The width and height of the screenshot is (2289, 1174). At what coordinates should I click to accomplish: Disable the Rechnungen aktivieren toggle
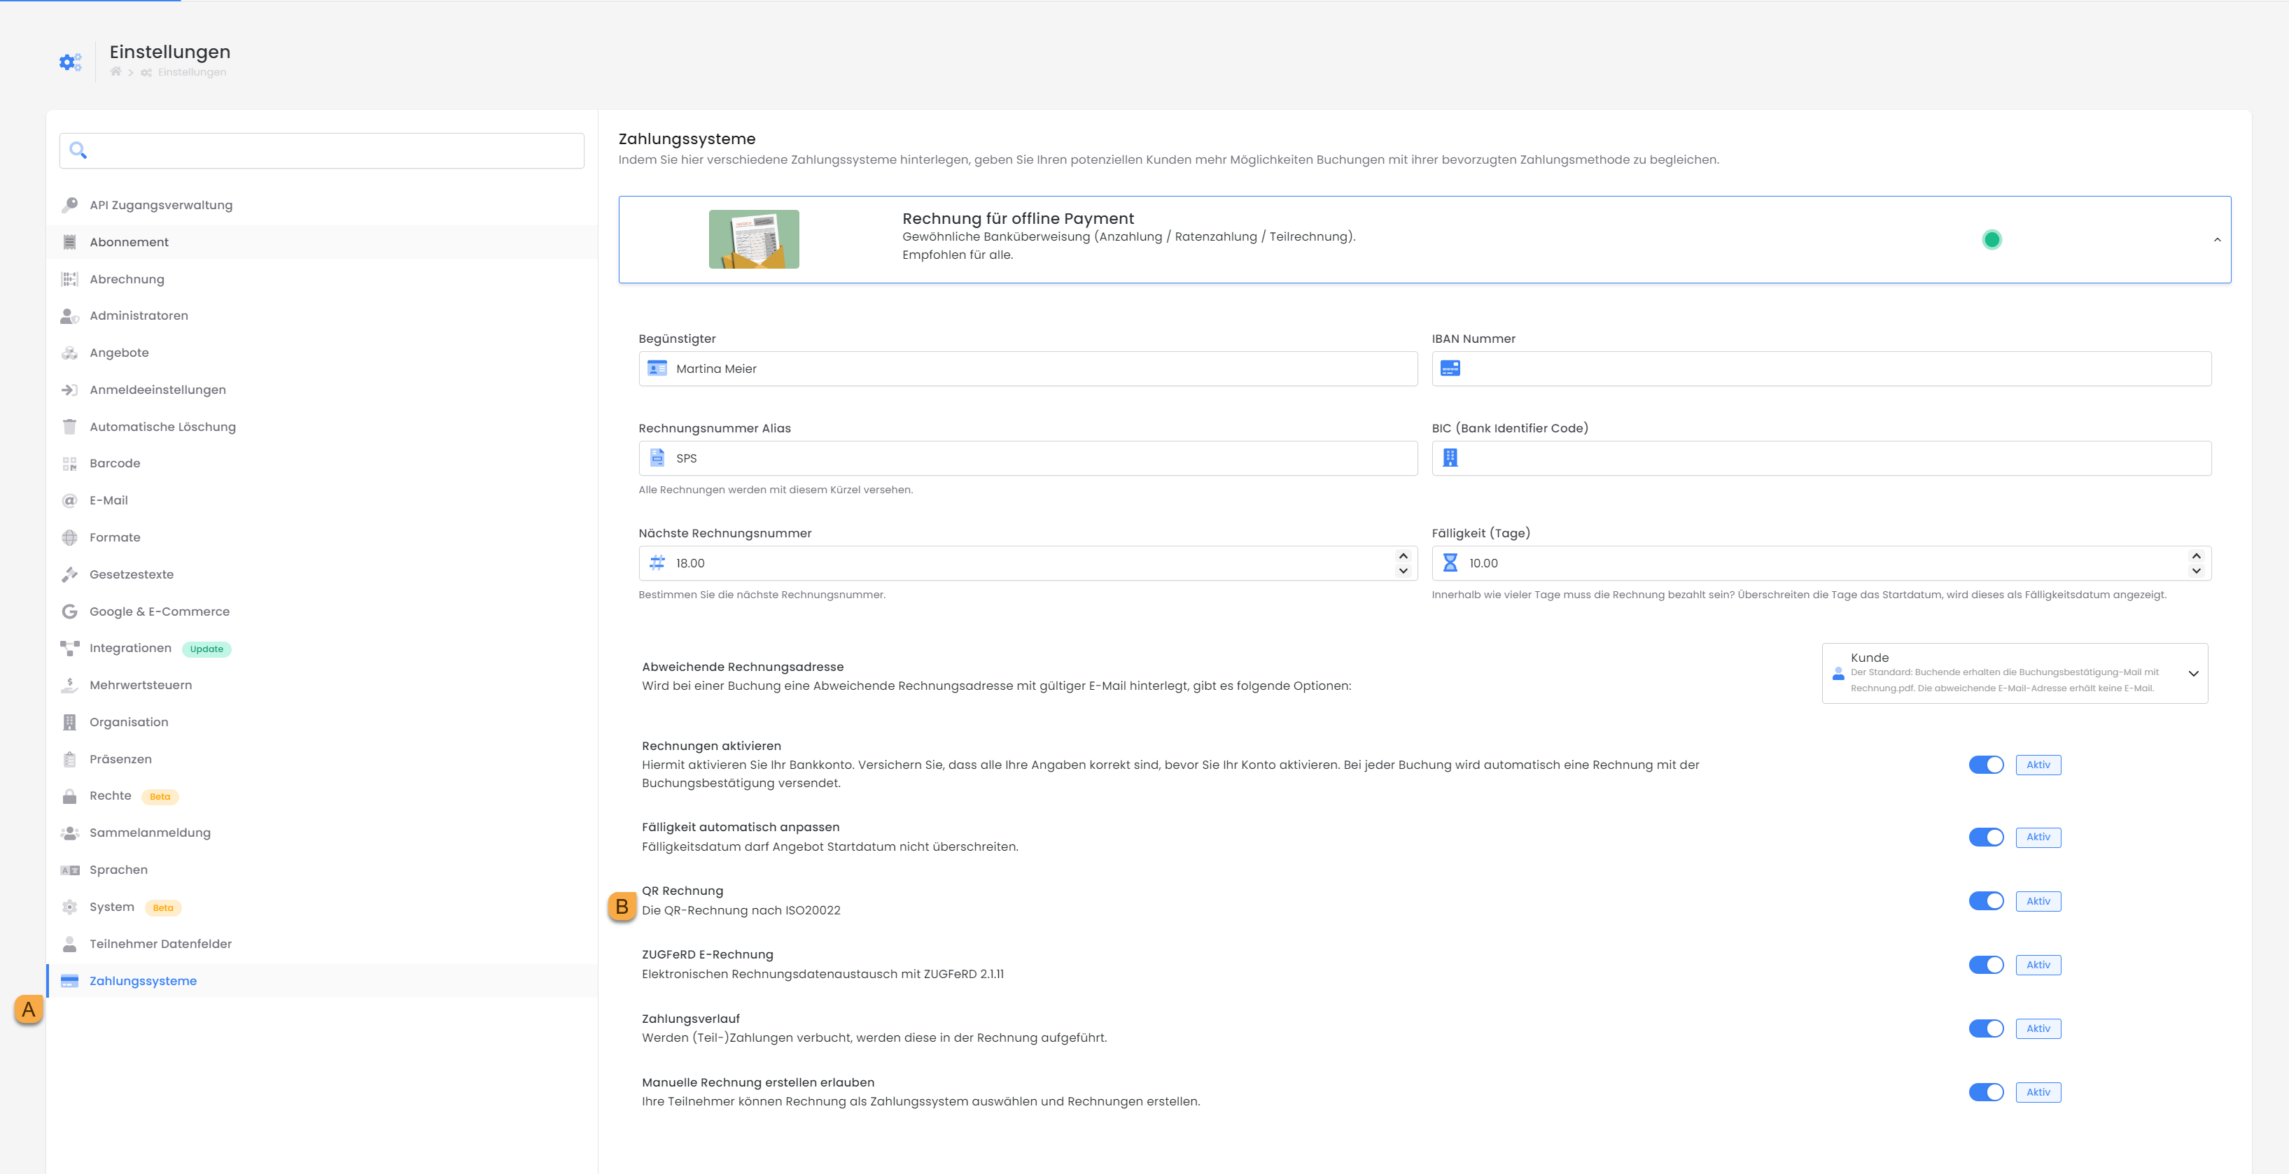tap(1985, 765)
